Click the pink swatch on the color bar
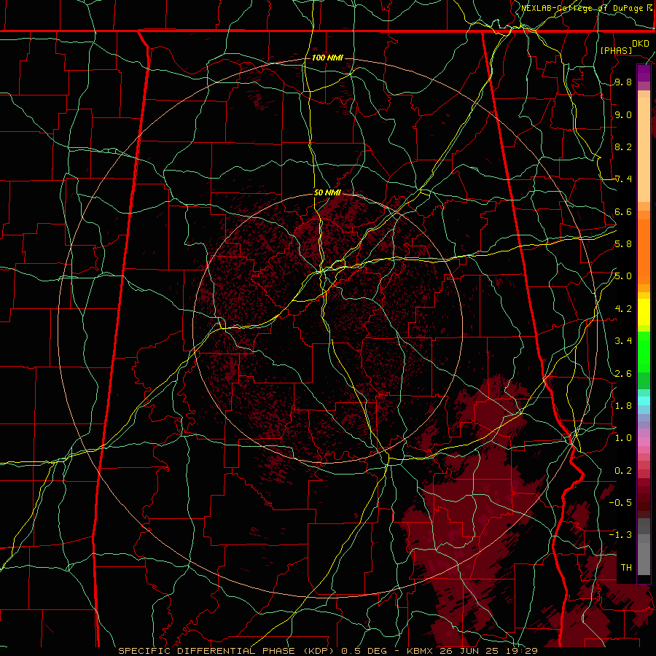The height and width of the screenshot is (656, 656). coord(644,442)
